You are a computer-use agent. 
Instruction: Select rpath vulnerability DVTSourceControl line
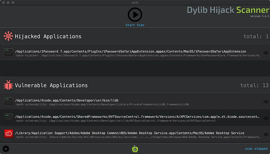point(116,121)
